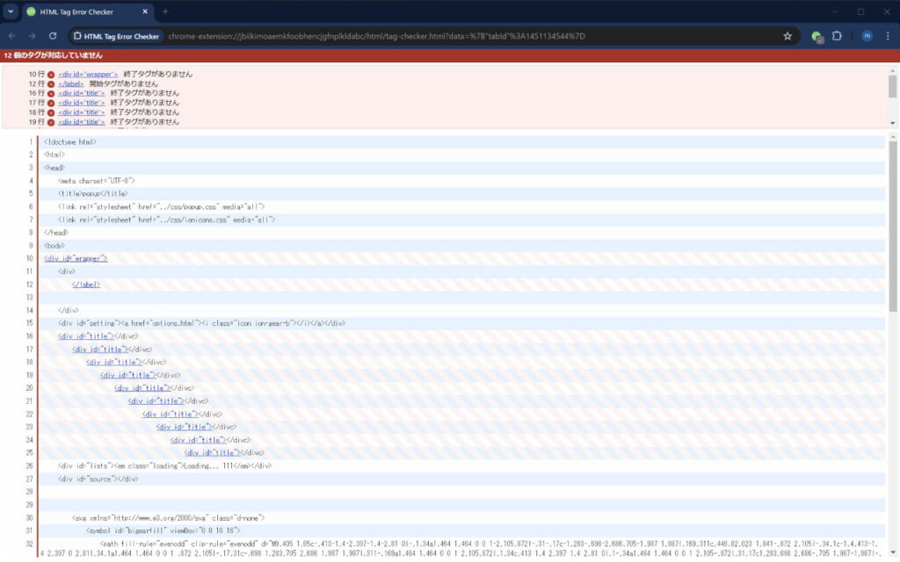Image resolution: width=900 pixels, height=562 pixels.
Task: Open line 18 title div error link
Action: coord(82,112)
